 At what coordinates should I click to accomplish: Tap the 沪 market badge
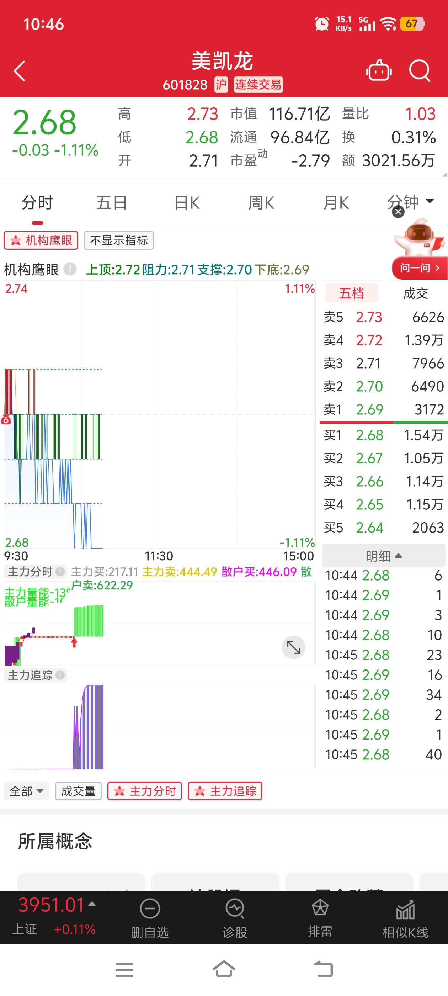click(x=221, y=84)
